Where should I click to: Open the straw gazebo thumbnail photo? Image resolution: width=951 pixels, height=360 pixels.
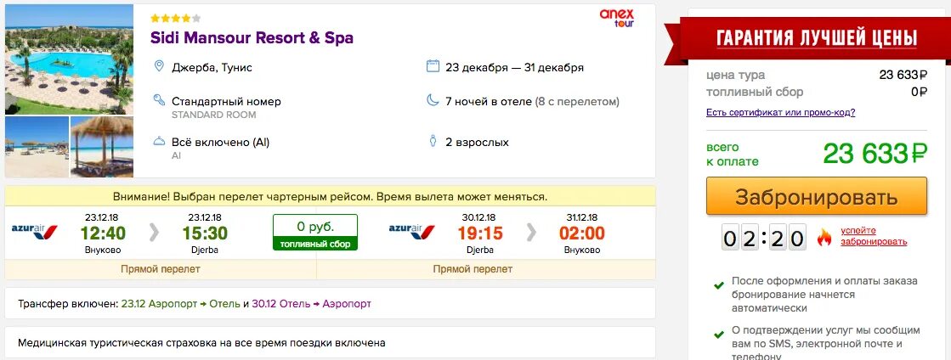coord(102,147)
